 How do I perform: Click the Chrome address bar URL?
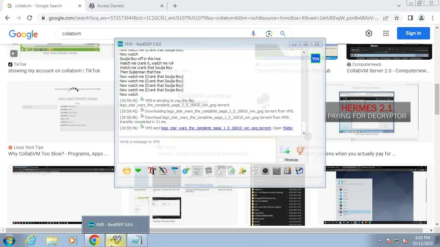[x=213, y=18]
